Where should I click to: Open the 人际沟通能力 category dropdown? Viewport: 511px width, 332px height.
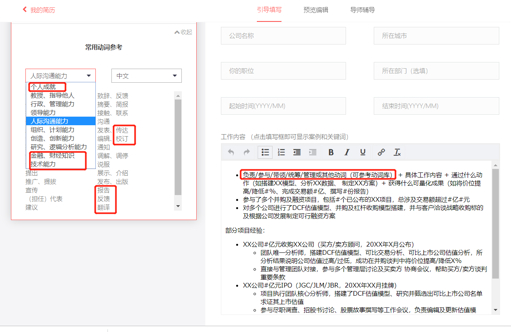[x=61, y=76]
